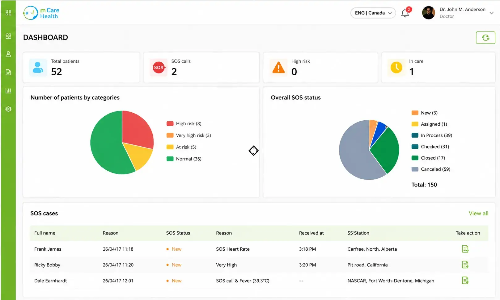Click the gray Canceled slice of SOS pie

click(x=355, y=151)
